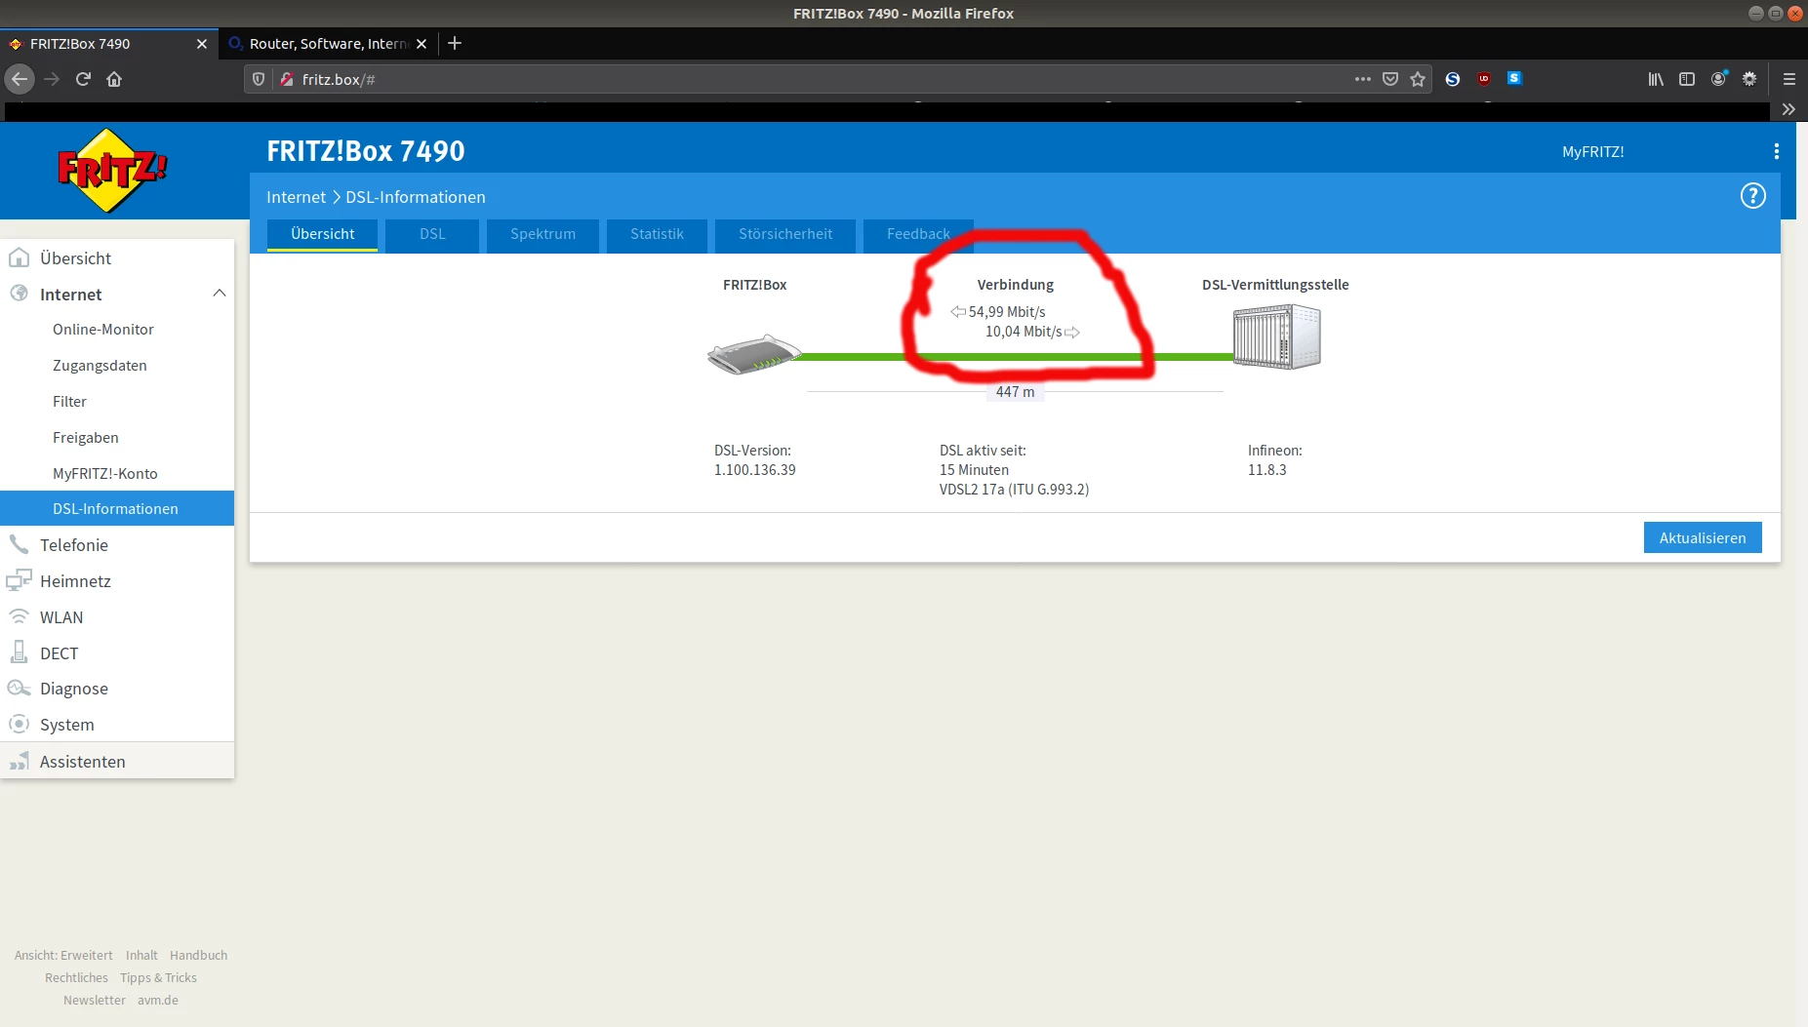The height and width of the screenshot is (1027, 1808).
Task: Click the FRITZ!Box router image
Action: click(754, 355)
